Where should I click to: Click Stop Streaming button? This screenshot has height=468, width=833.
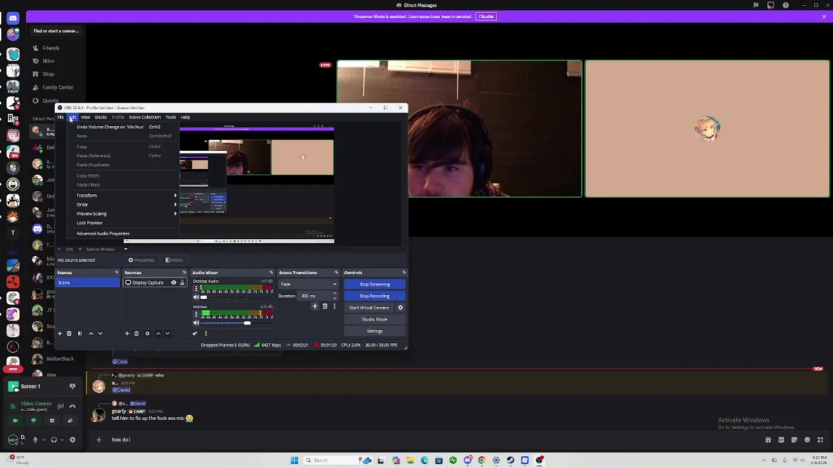coord(374,284)
